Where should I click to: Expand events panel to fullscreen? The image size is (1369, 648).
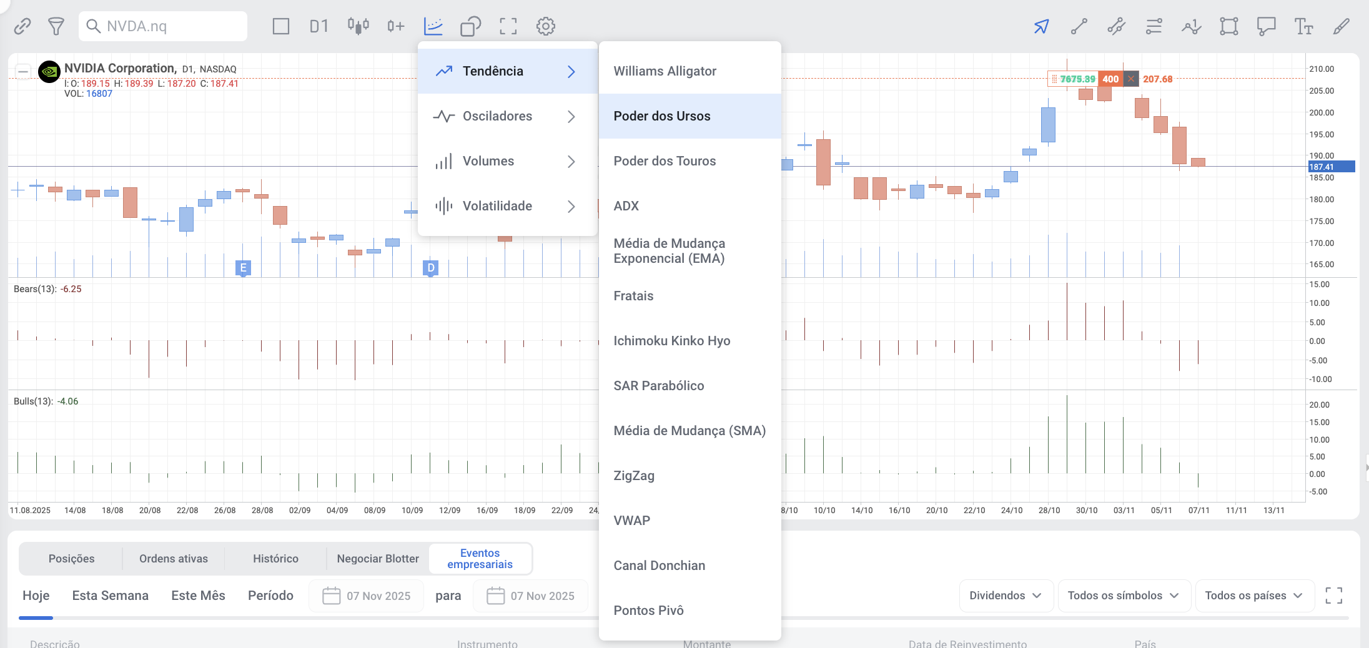1334,596
